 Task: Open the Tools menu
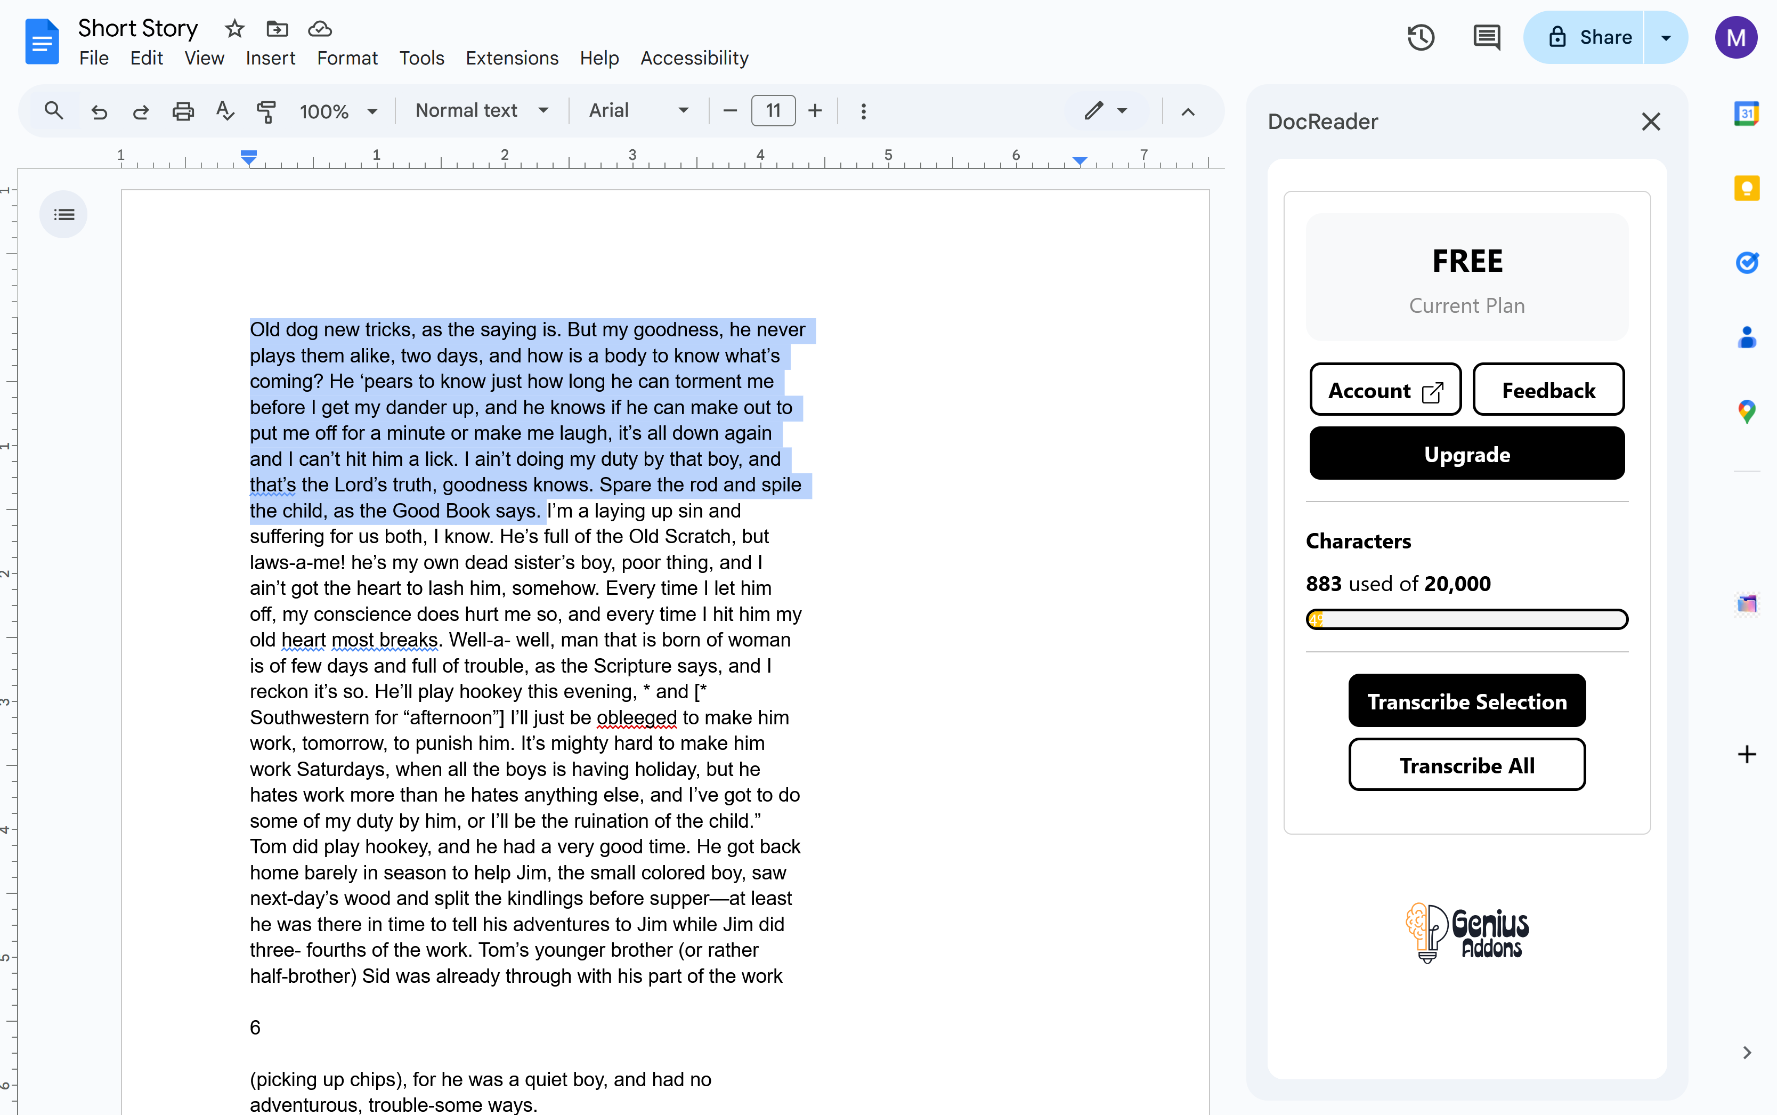click(421, 58)
